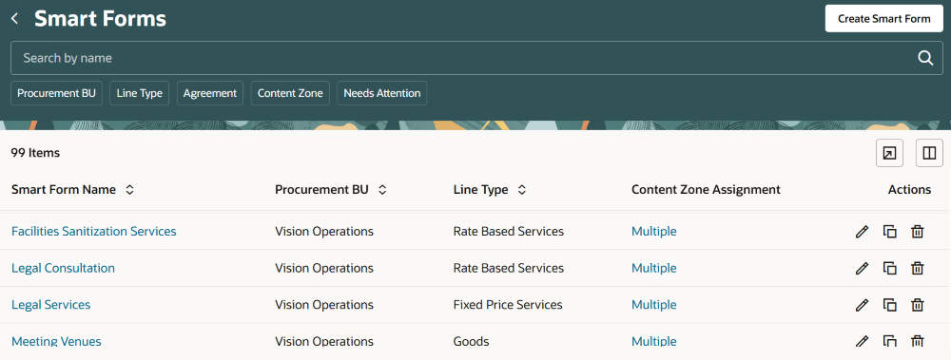This screenshot has width=951, height=360.
Task: Sort by Procurement BU column arrows
Action: point(382,190)
